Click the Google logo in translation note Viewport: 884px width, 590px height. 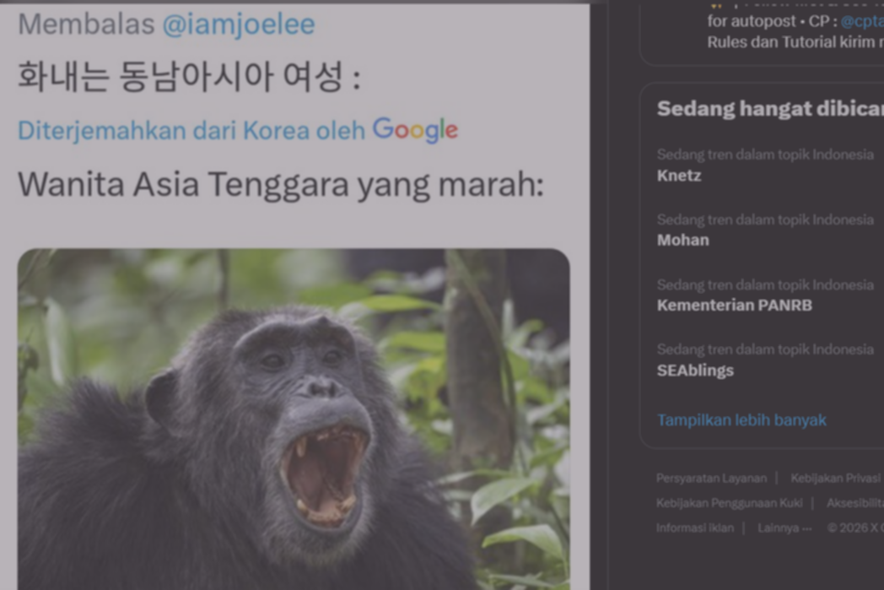pos(415,130)
